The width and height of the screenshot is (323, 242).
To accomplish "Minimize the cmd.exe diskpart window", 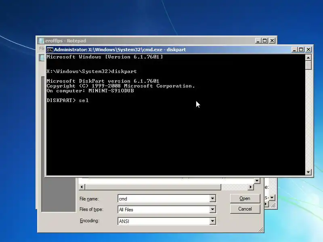I will [294, 50].
